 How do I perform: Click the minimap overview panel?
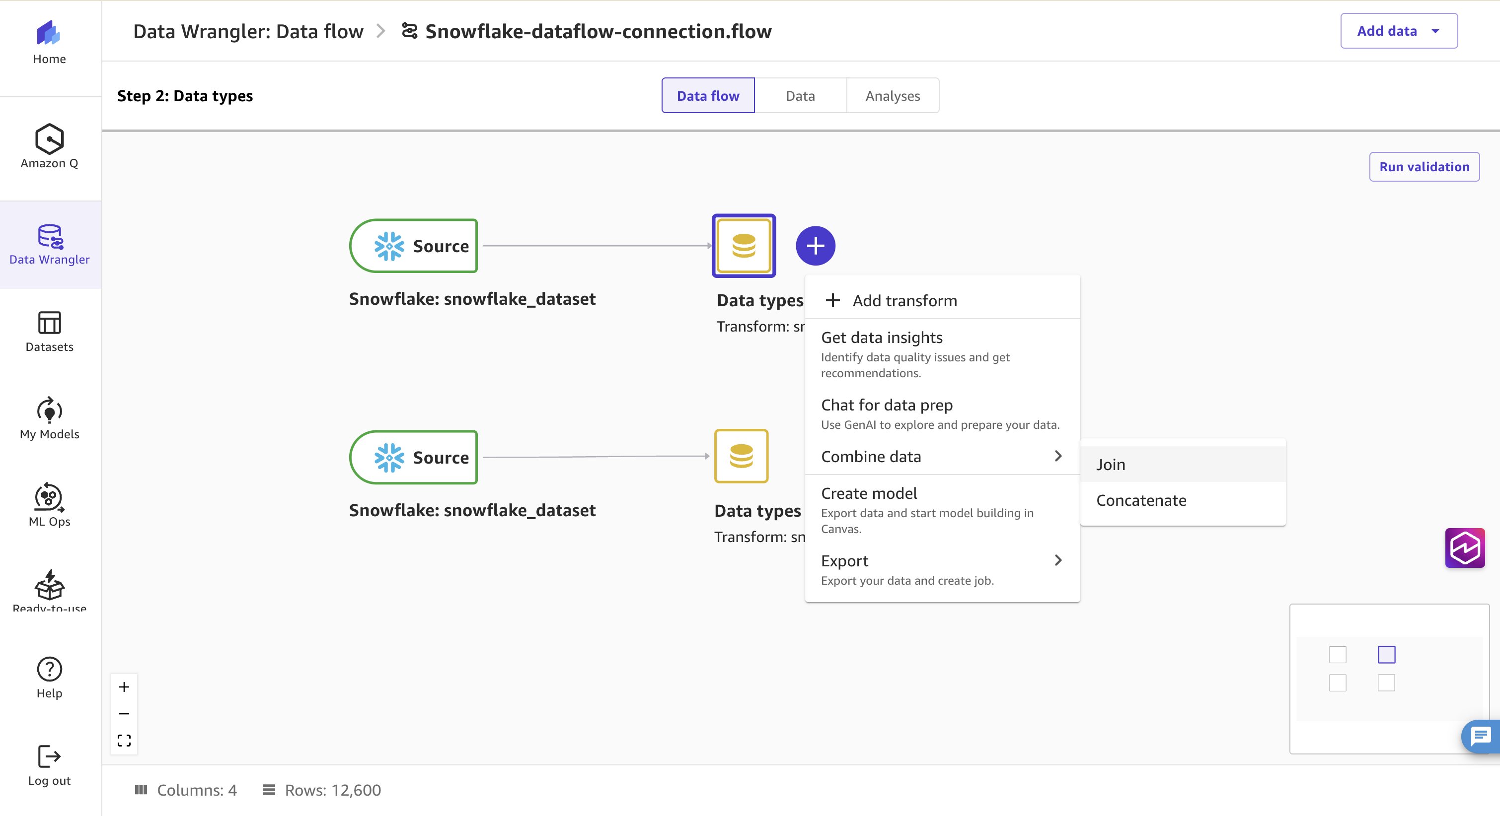pyautogui.click(x=1389, y=679)
